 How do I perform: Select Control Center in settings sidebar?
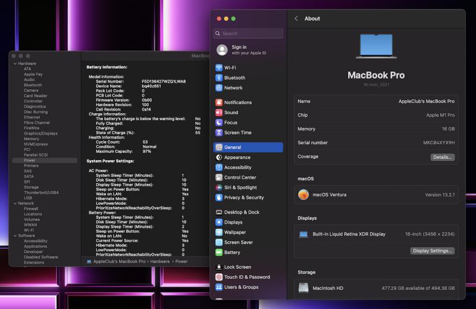240,177
